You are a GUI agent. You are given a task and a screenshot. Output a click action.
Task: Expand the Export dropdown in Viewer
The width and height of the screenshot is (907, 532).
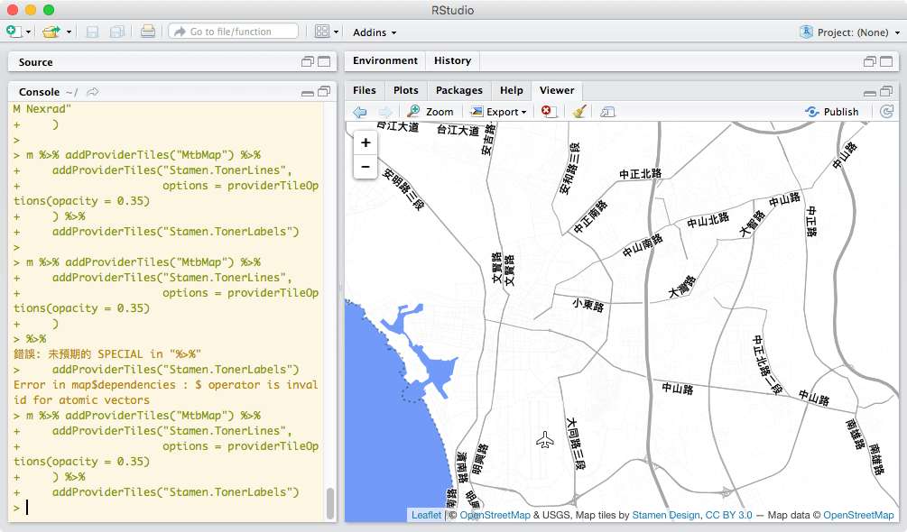[x=499, y=112]
